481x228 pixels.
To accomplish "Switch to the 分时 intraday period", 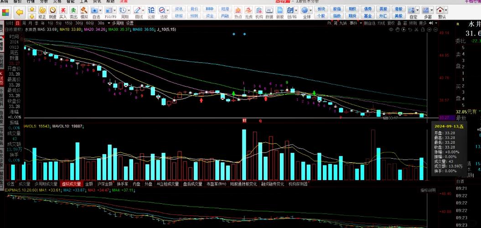I will pos(10,23).
